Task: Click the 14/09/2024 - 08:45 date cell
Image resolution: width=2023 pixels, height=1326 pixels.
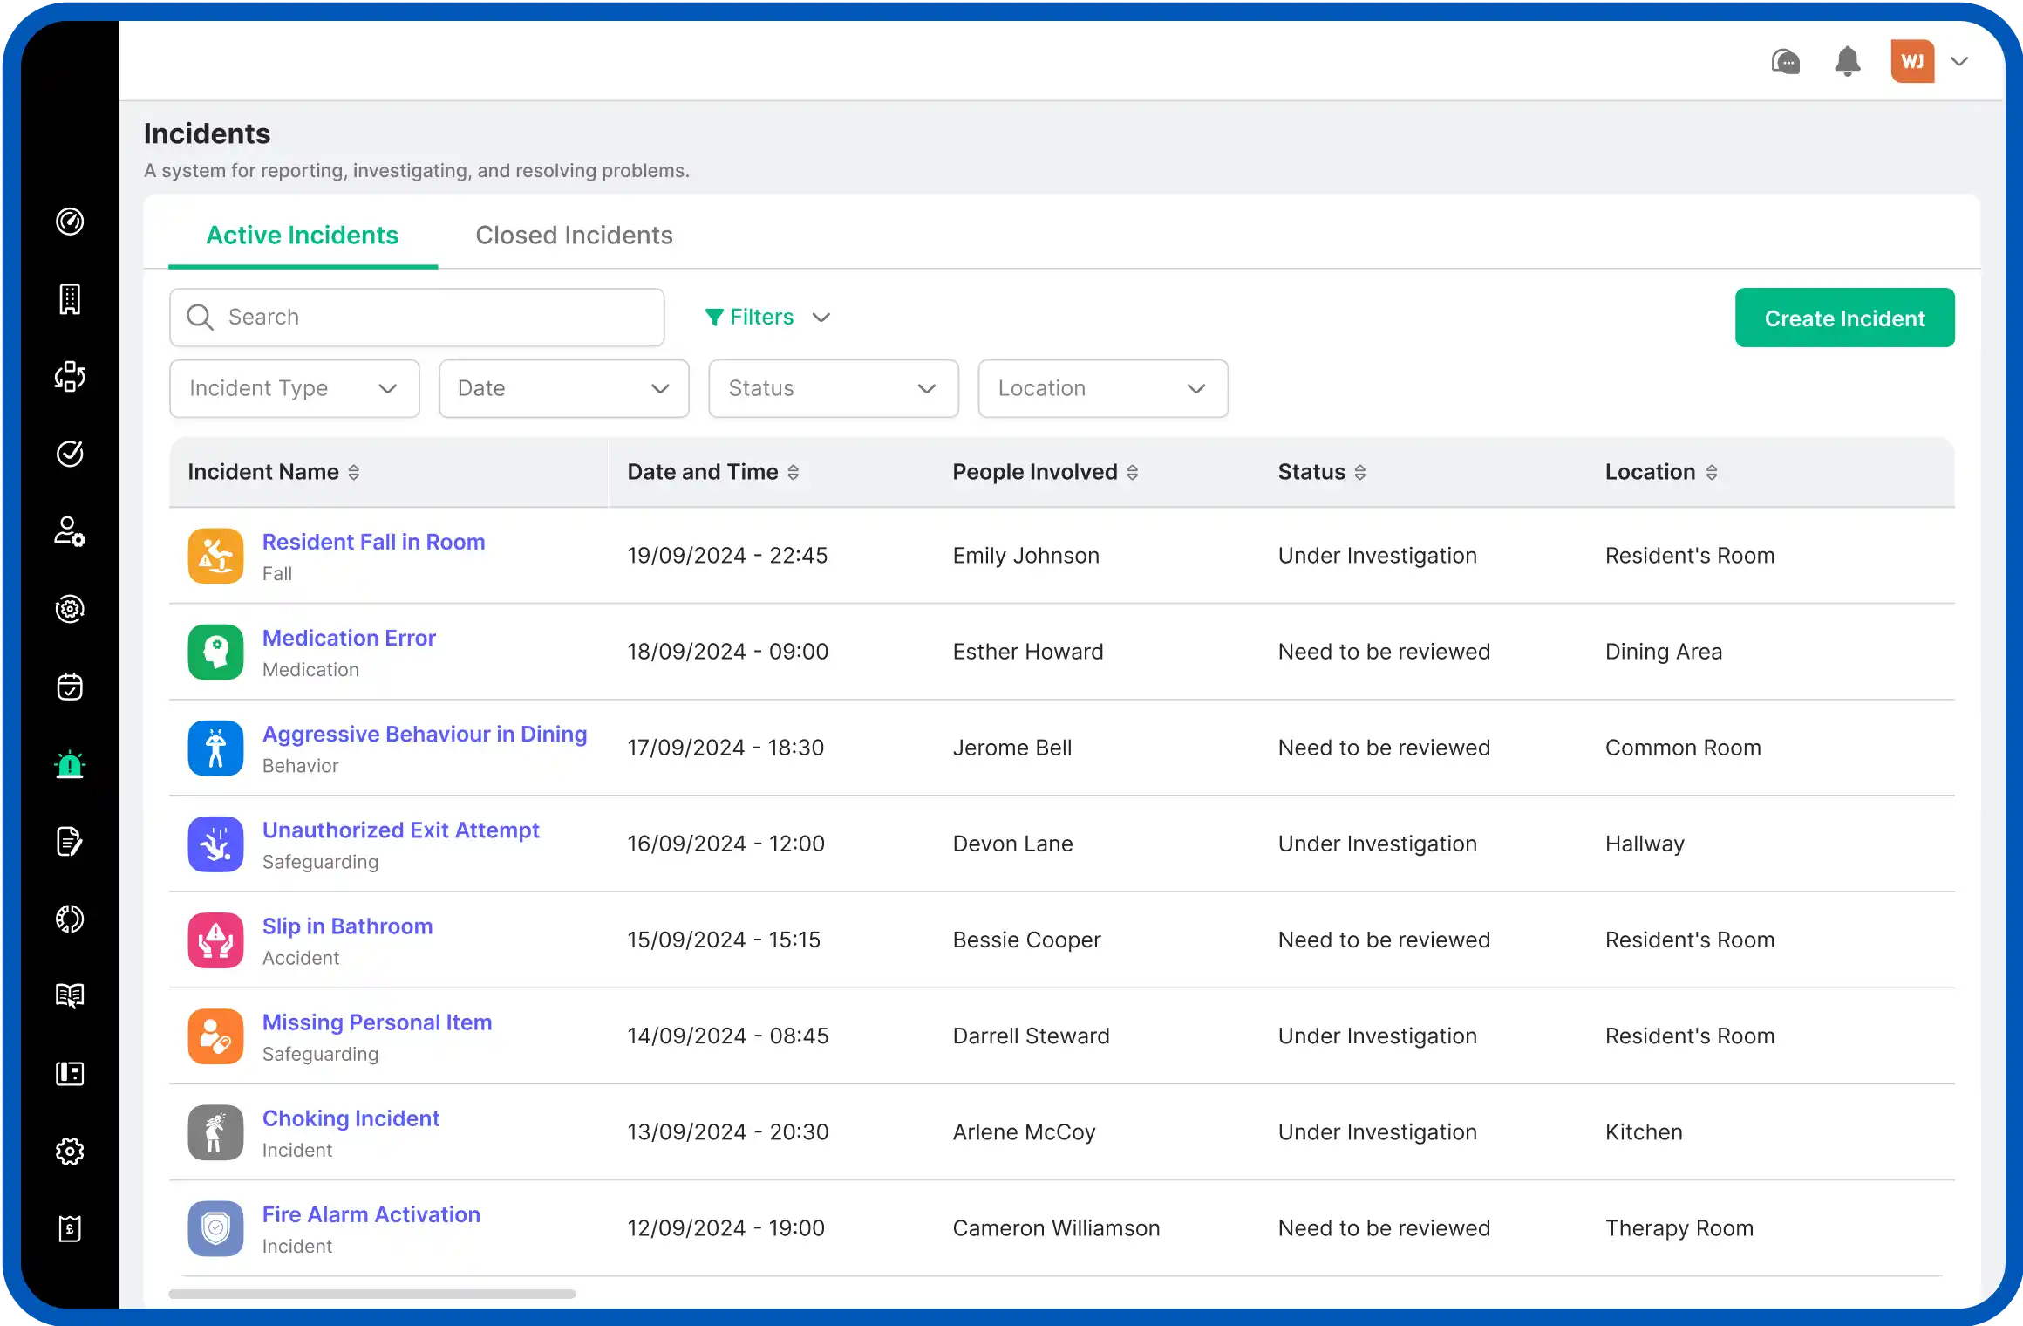Action: (x=727, y=1036)
